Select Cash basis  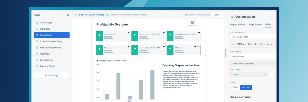coord(235,87)
